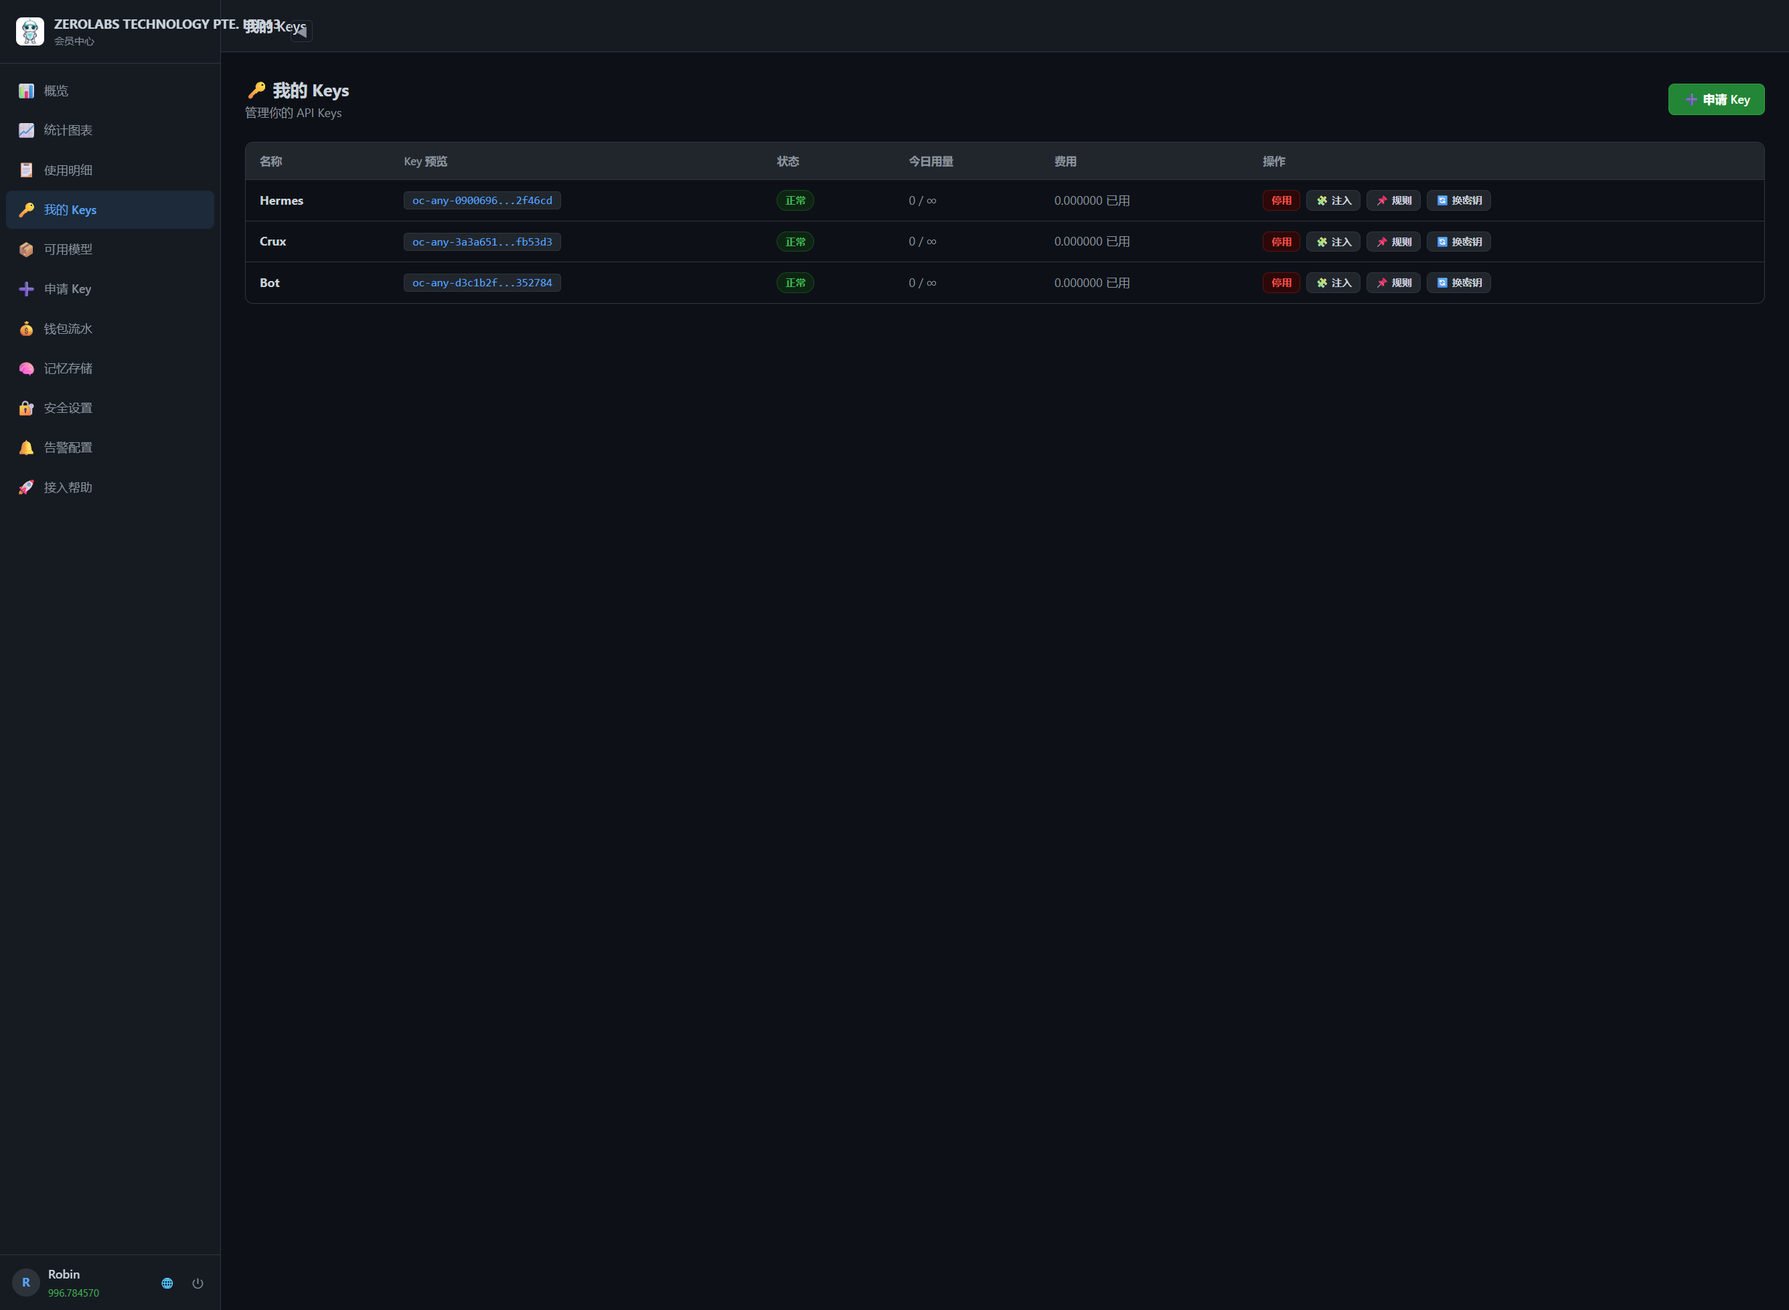
Task: Disable the Bot key with 停用
Action: 1280,283
